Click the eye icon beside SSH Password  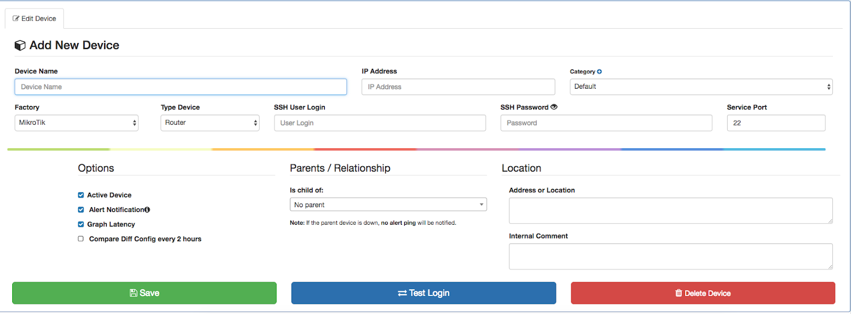click(554, 107)
